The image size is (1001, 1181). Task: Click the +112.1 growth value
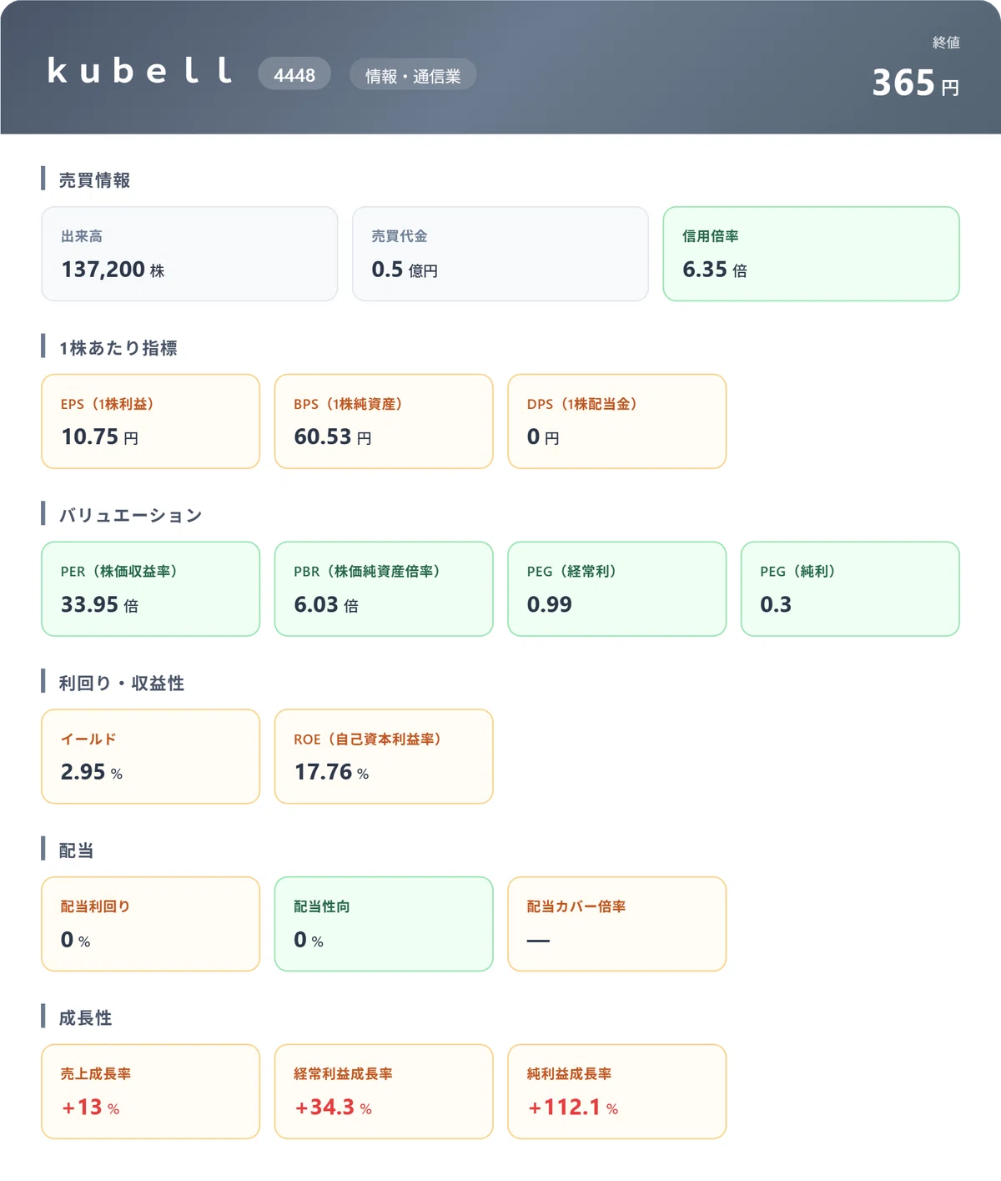tap(564, 1108)
